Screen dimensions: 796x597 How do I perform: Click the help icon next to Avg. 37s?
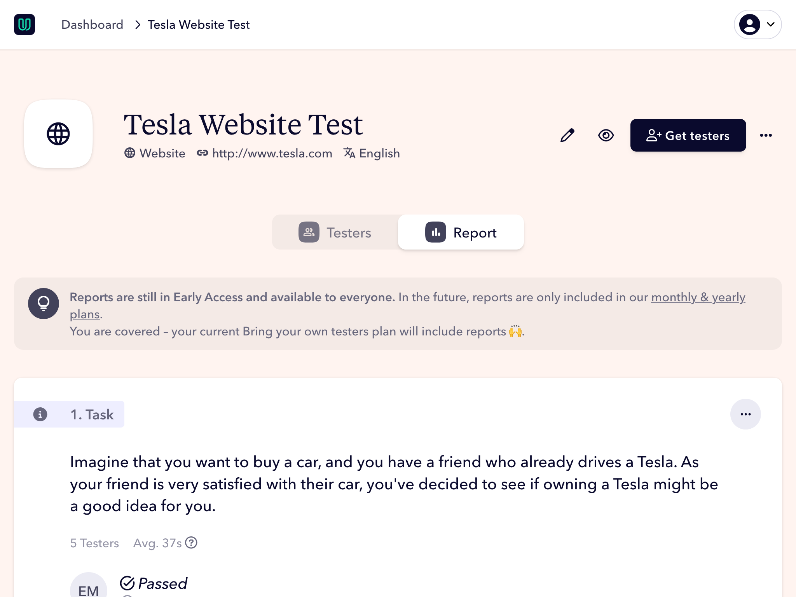pyautogui.click(x=191, y=543)
